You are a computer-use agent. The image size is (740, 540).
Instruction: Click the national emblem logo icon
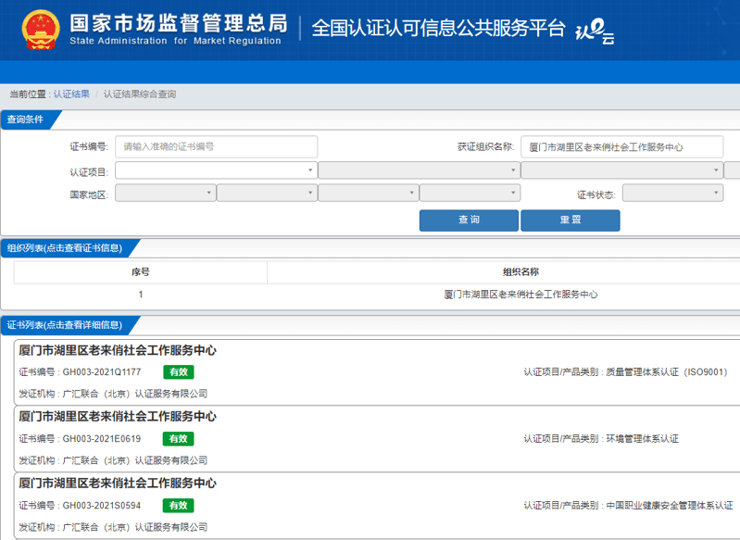37,30
